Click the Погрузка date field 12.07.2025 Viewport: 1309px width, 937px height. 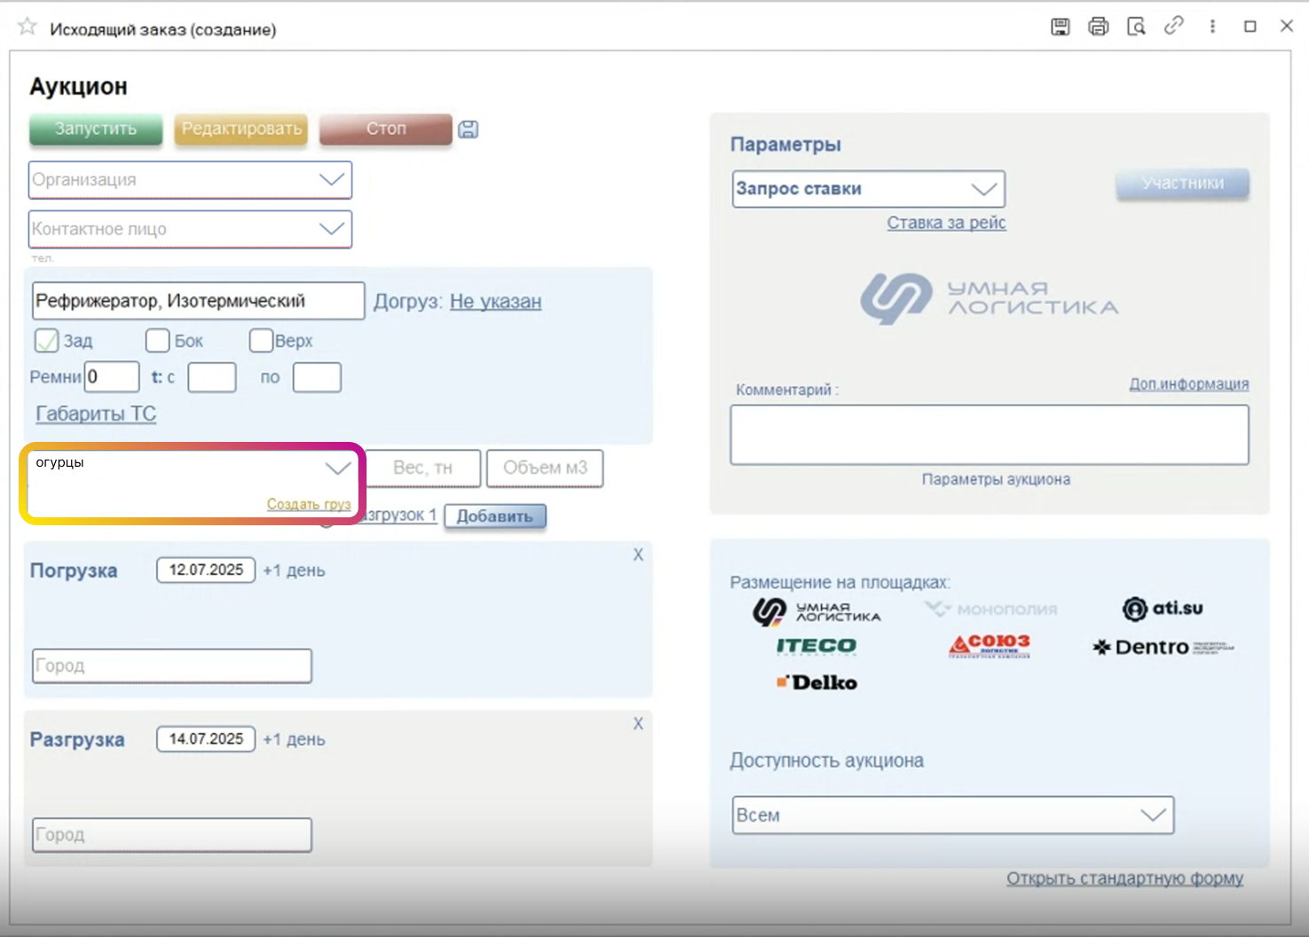tap(206, 570)
